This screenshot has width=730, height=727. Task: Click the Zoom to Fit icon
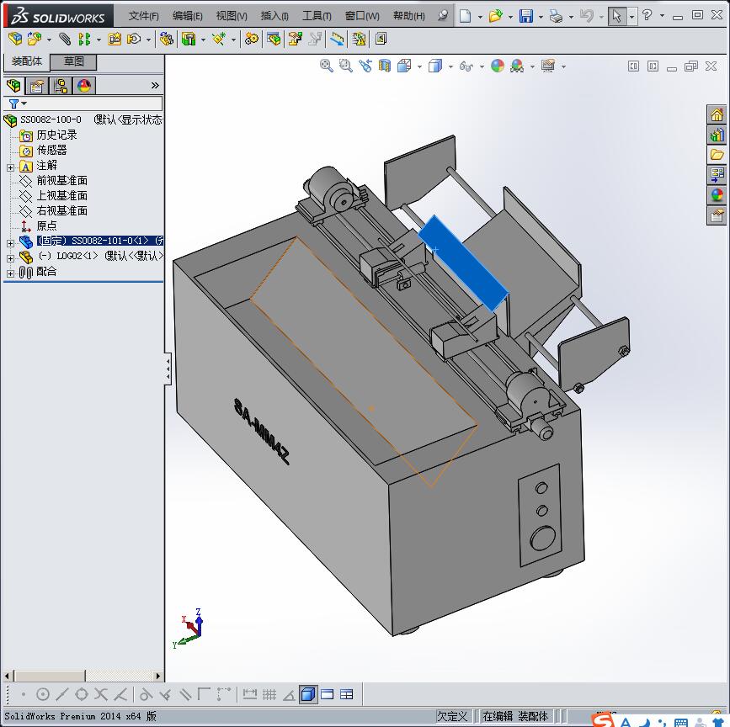327,66
